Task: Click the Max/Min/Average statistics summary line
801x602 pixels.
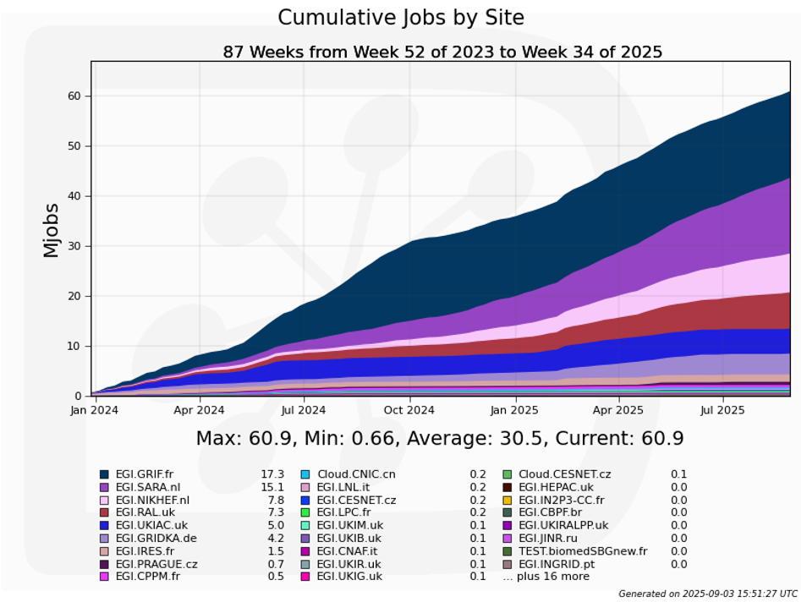Action: pyautogui.click(x=439, y=439)
